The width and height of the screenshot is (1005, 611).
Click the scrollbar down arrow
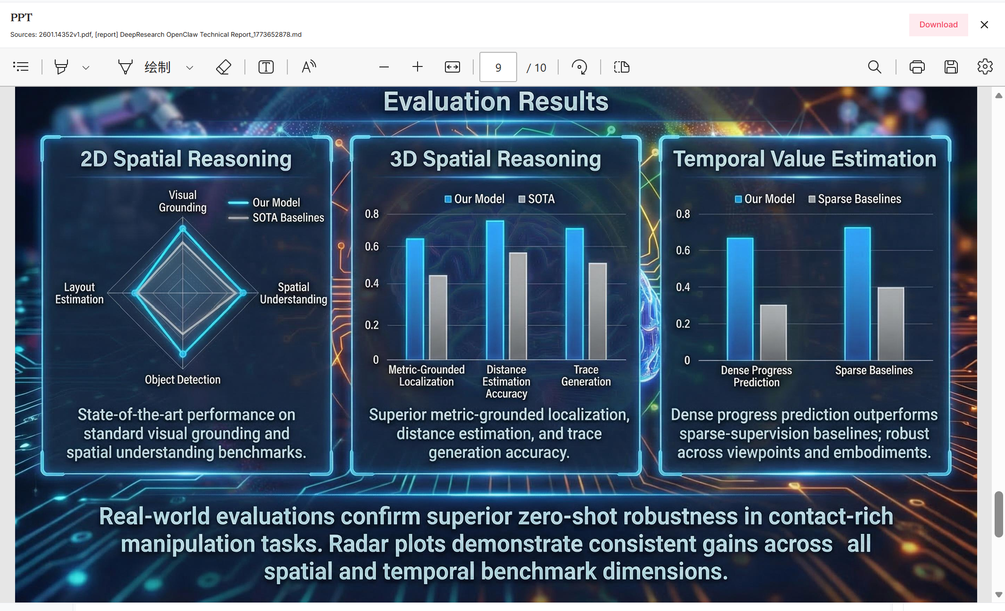999,594
